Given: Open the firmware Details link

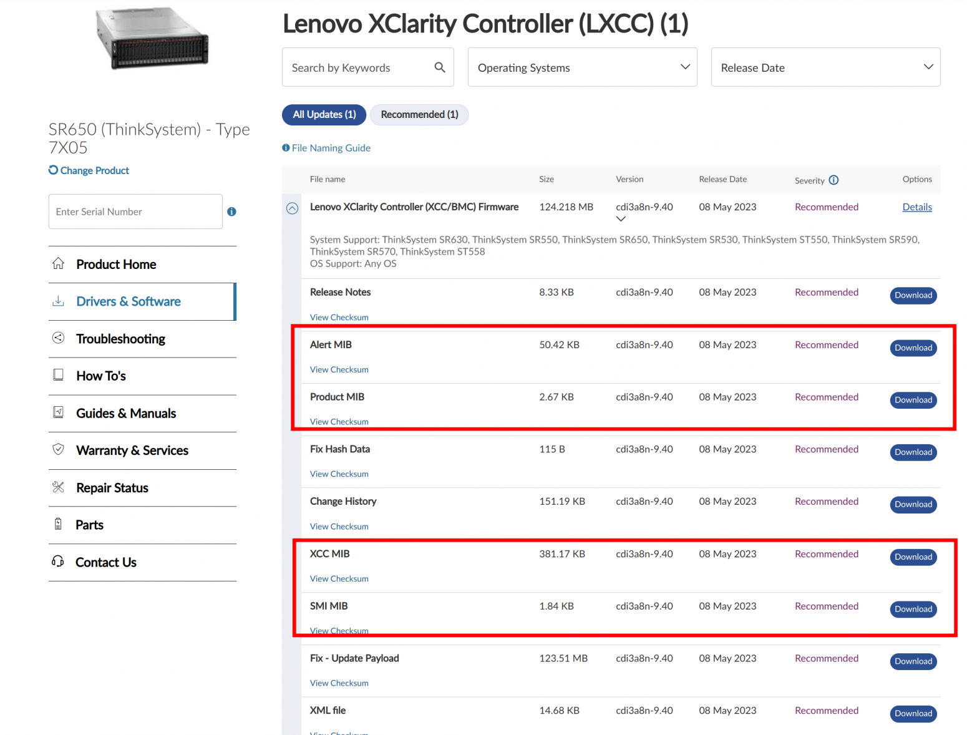Looking at the screenshot, I should click(917, 207).
